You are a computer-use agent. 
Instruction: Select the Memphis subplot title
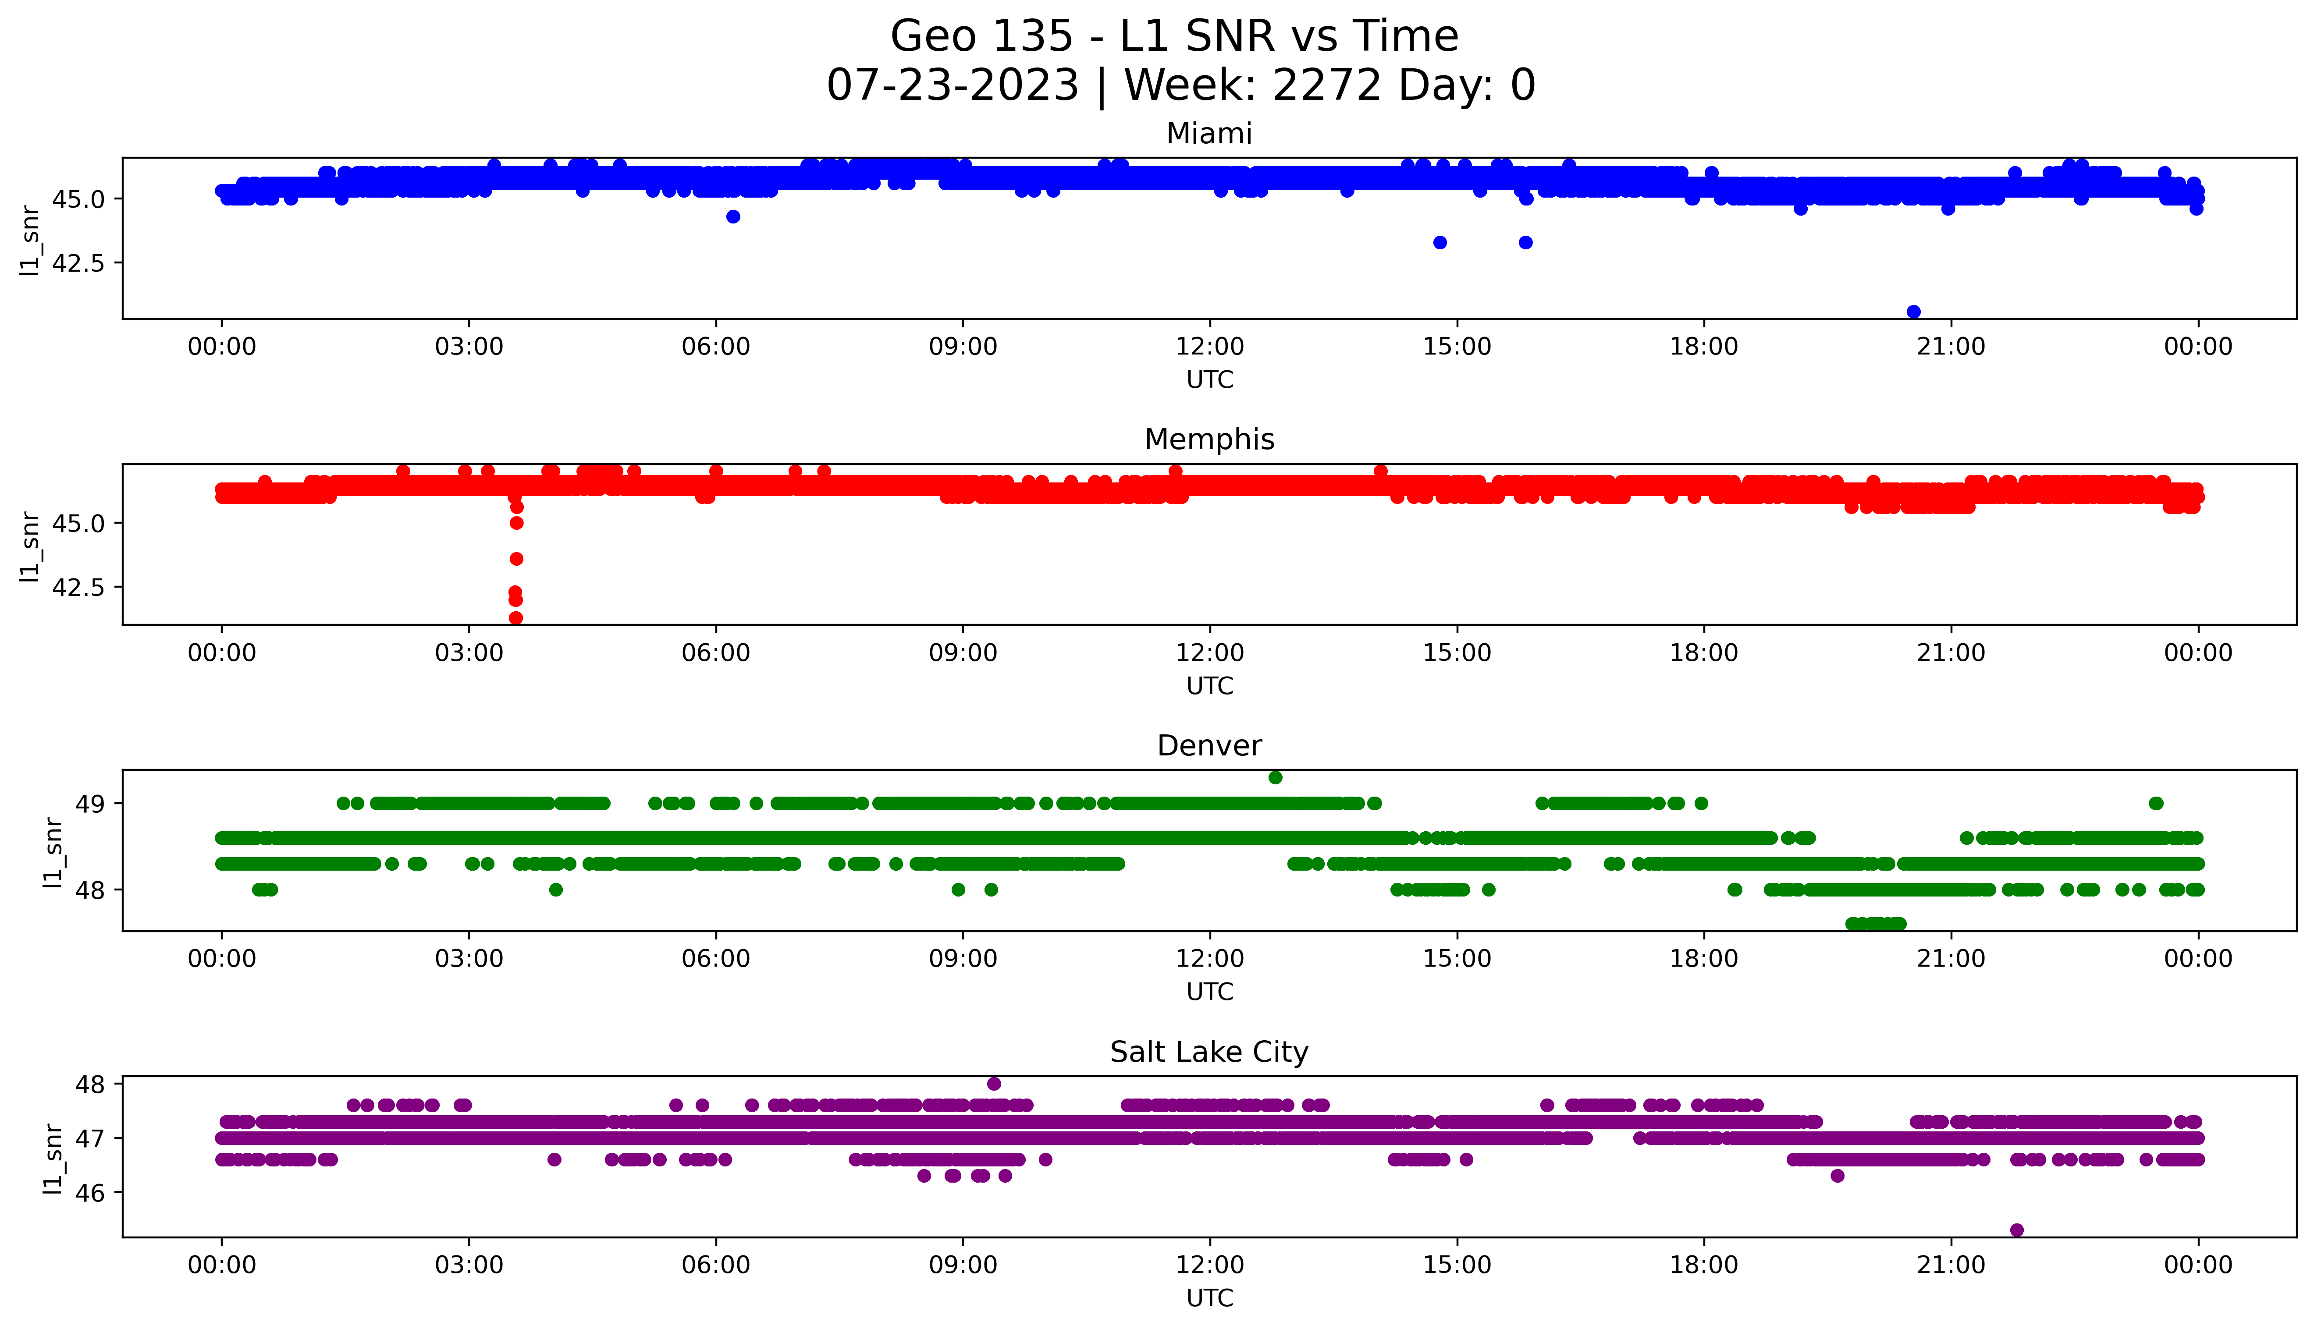[x=1209, y=440]
